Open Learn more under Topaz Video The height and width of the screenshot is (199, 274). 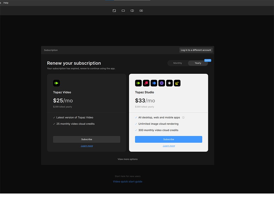(x=87, y=146)
